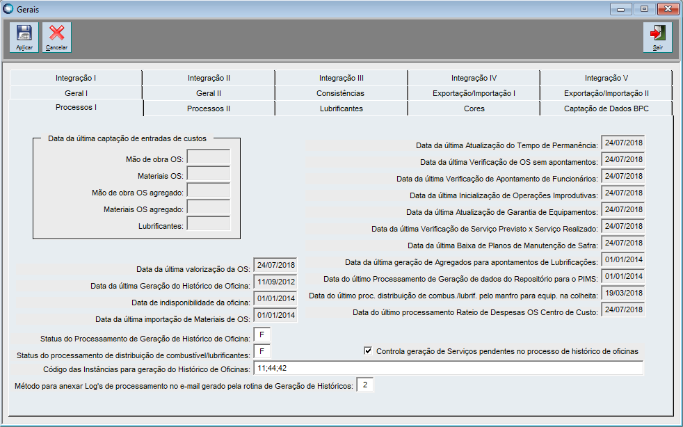Viewport: 683px width, 427px height.
Task: Click Rateio de Despesas OS Centro de Custo date
Action: (x=623, y=309)
